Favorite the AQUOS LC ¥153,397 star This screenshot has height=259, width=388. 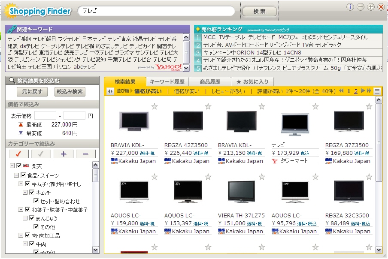tap(208, 177)
